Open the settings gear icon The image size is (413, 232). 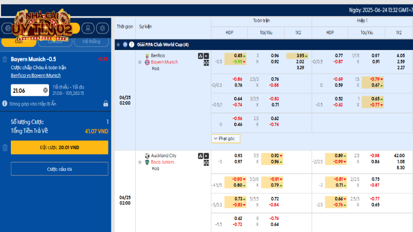click(102, 28)
